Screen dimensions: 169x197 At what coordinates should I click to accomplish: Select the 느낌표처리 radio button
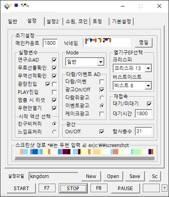(54, 132)
